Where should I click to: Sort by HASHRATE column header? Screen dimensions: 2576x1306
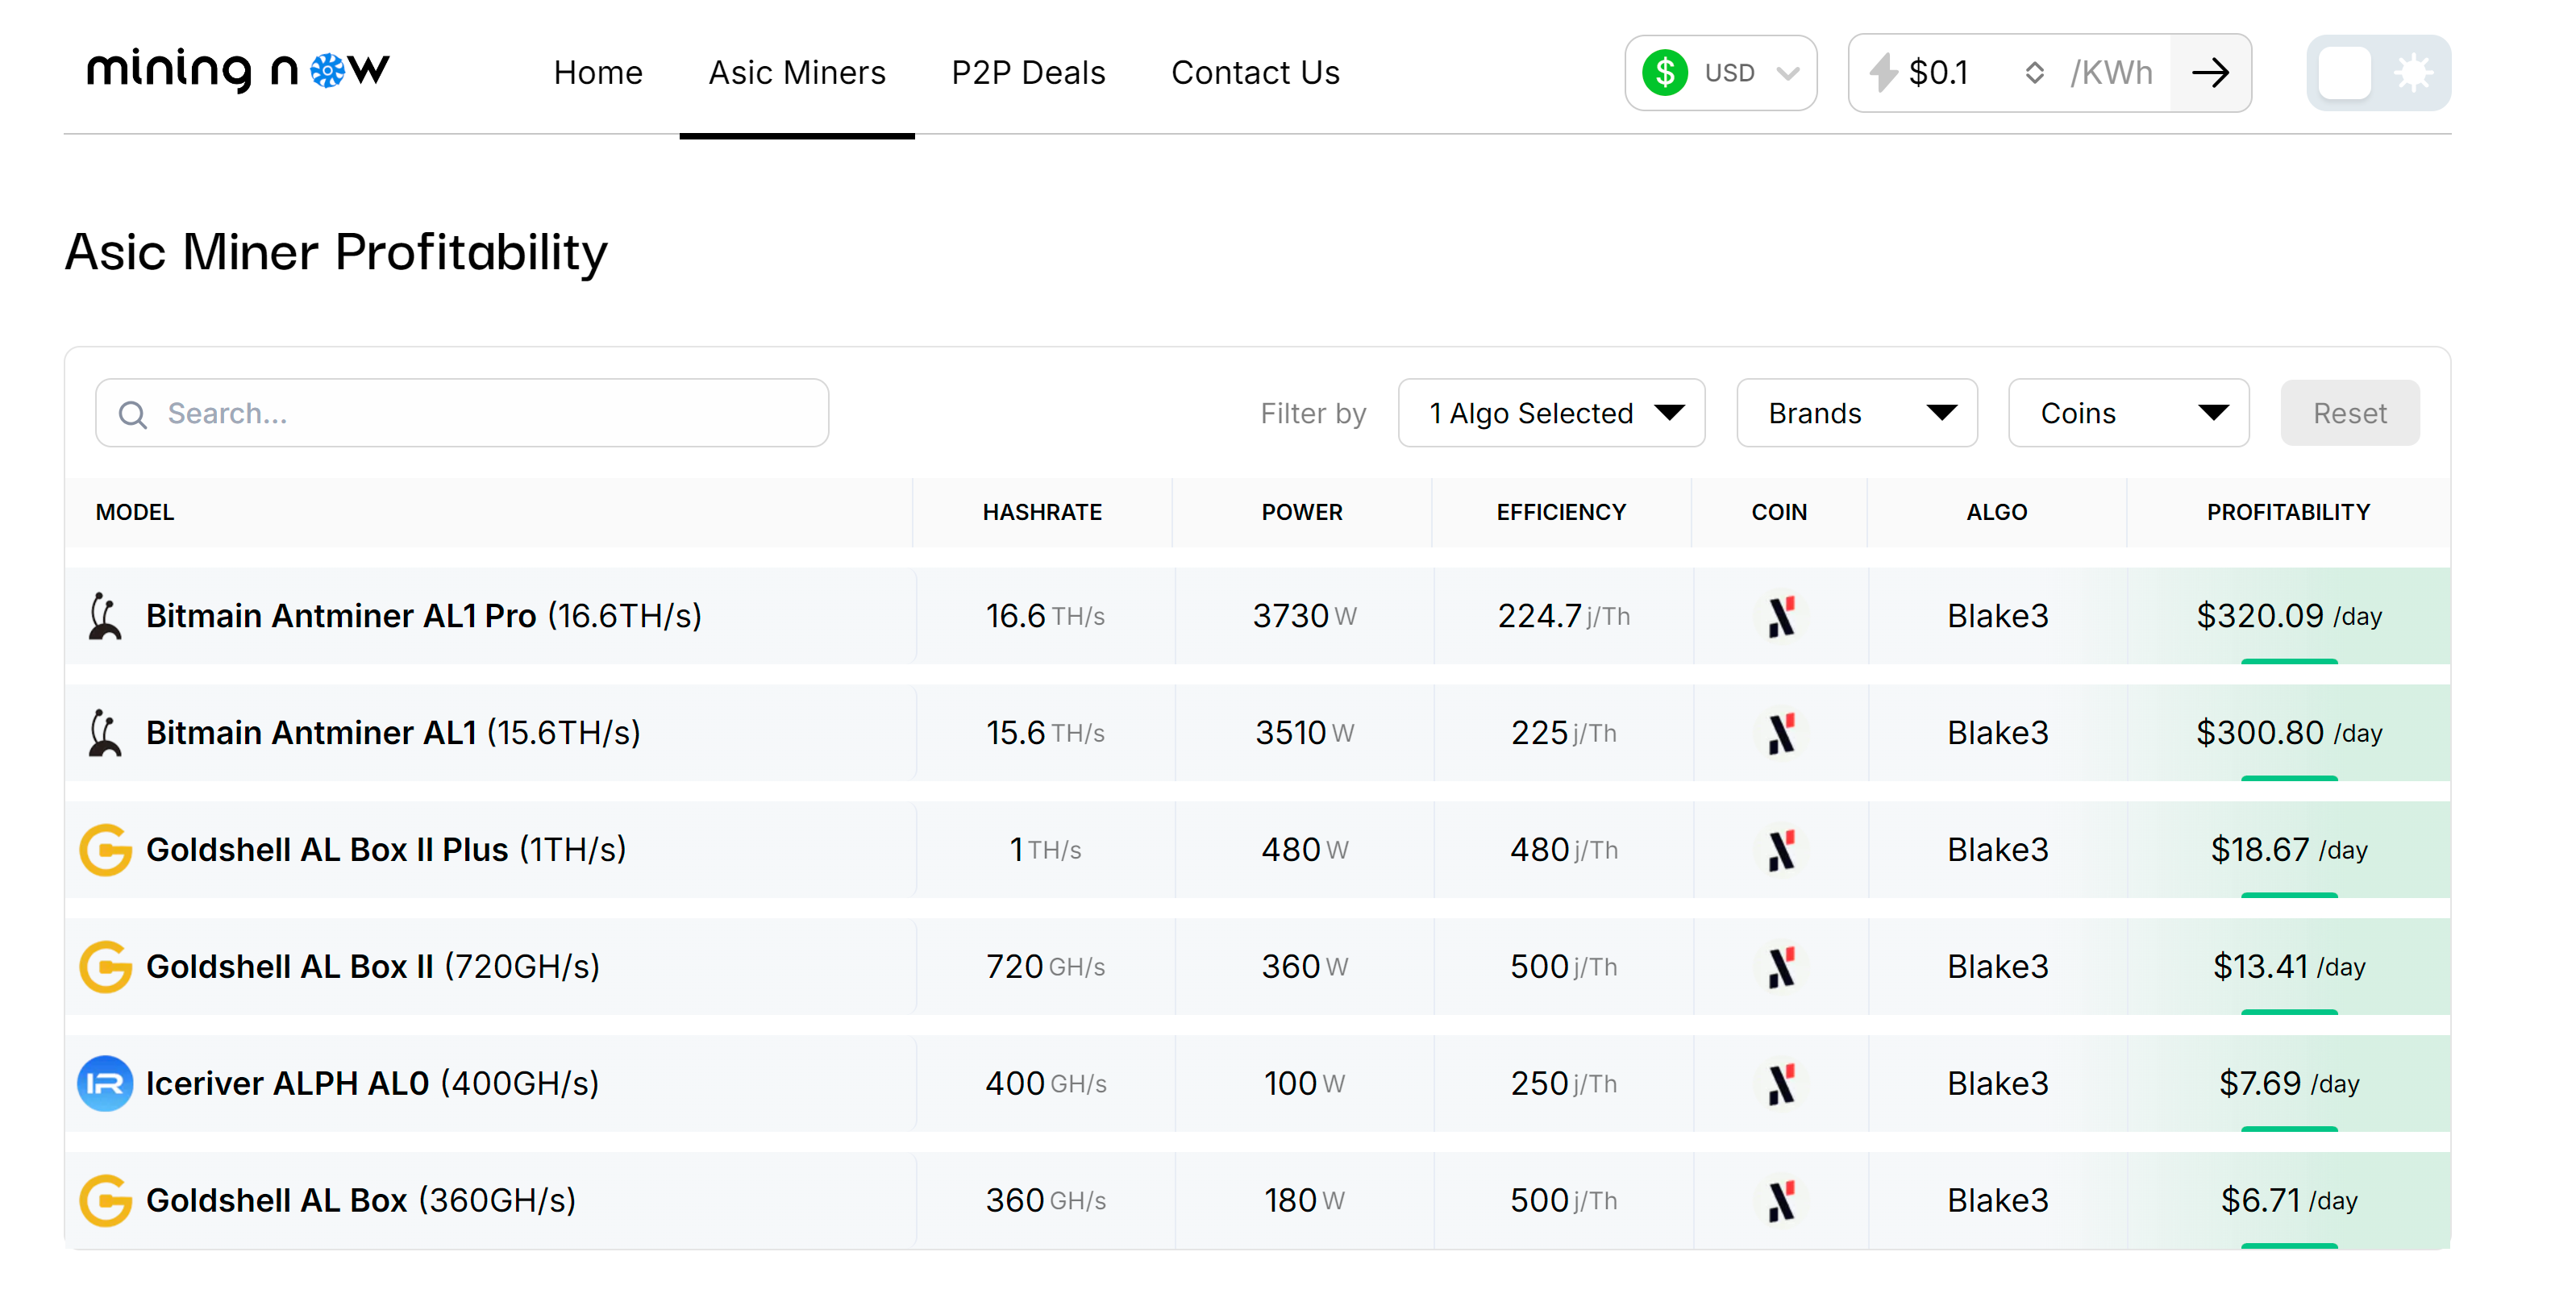click(1042, 512)
